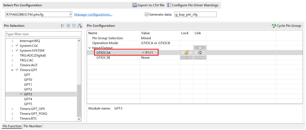The image size is (306, 130).
Task: Open the pin configuration file dropdown
Action: tap(71, 15)
